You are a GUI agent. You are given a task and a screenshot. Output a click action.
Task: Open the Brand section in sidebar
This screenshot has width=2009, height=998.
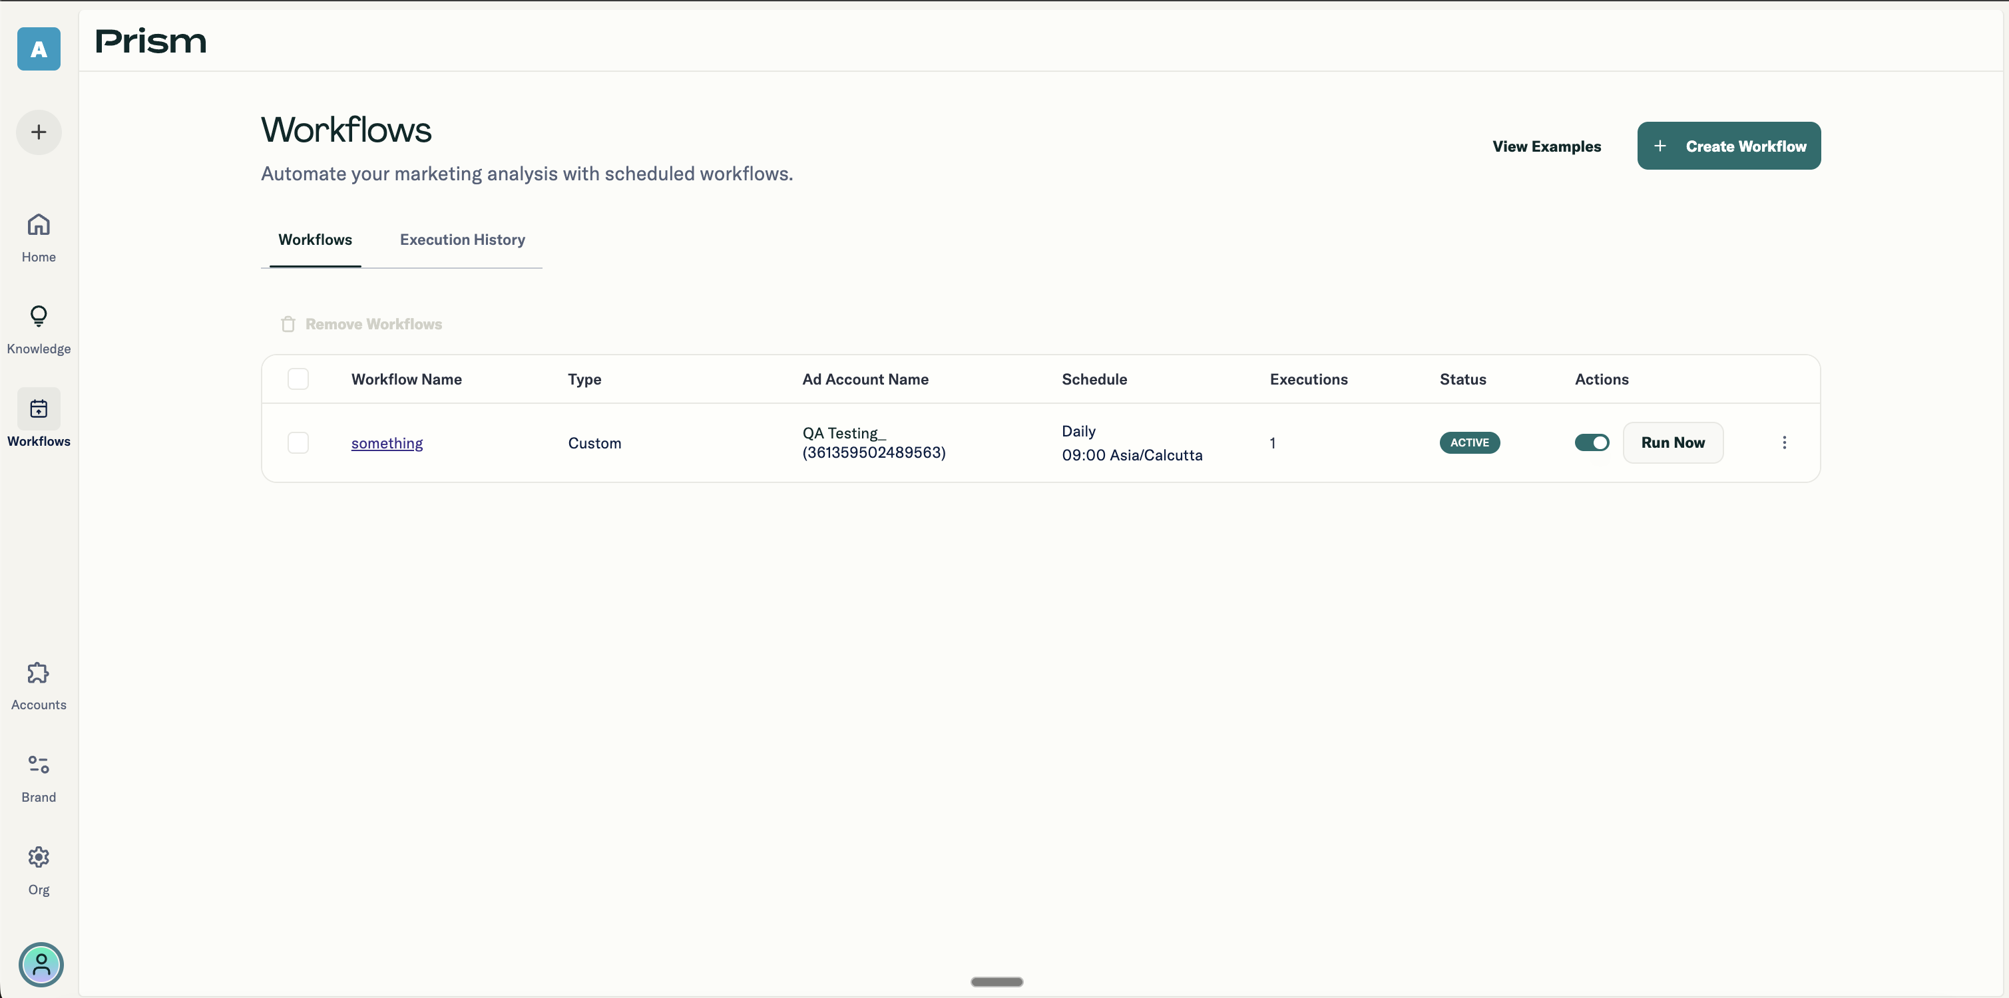pos(38,777)
